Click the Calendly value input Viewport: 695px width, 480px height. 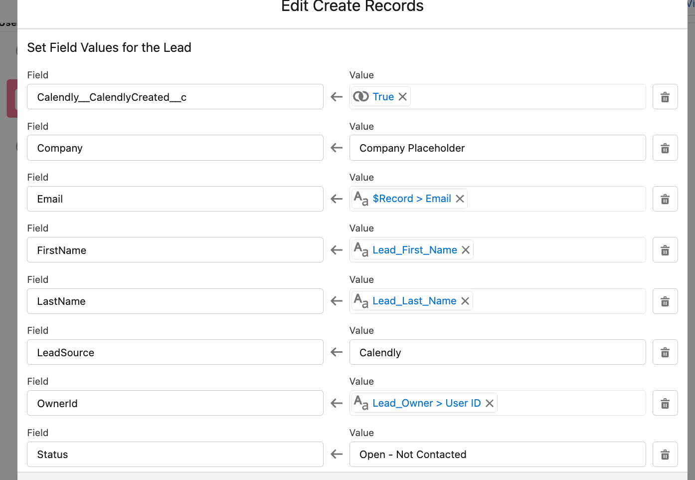pos(497,352)
